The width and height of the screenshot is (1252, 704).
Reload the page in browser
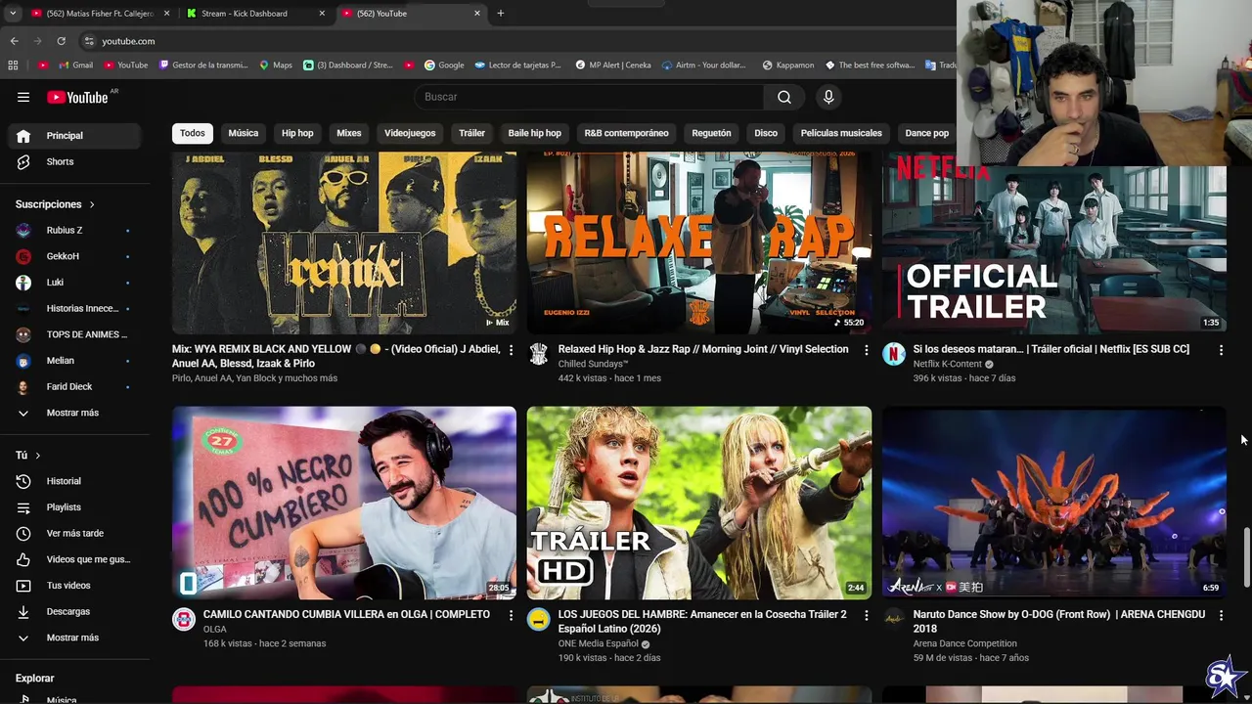61,41
